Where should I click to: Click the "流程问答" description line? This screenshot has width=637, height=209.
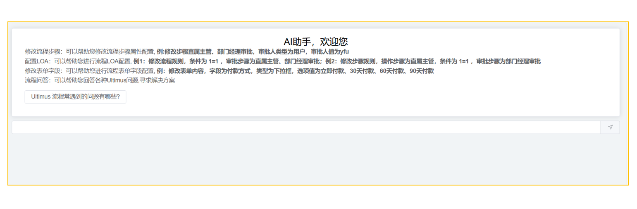coord(100,80)
